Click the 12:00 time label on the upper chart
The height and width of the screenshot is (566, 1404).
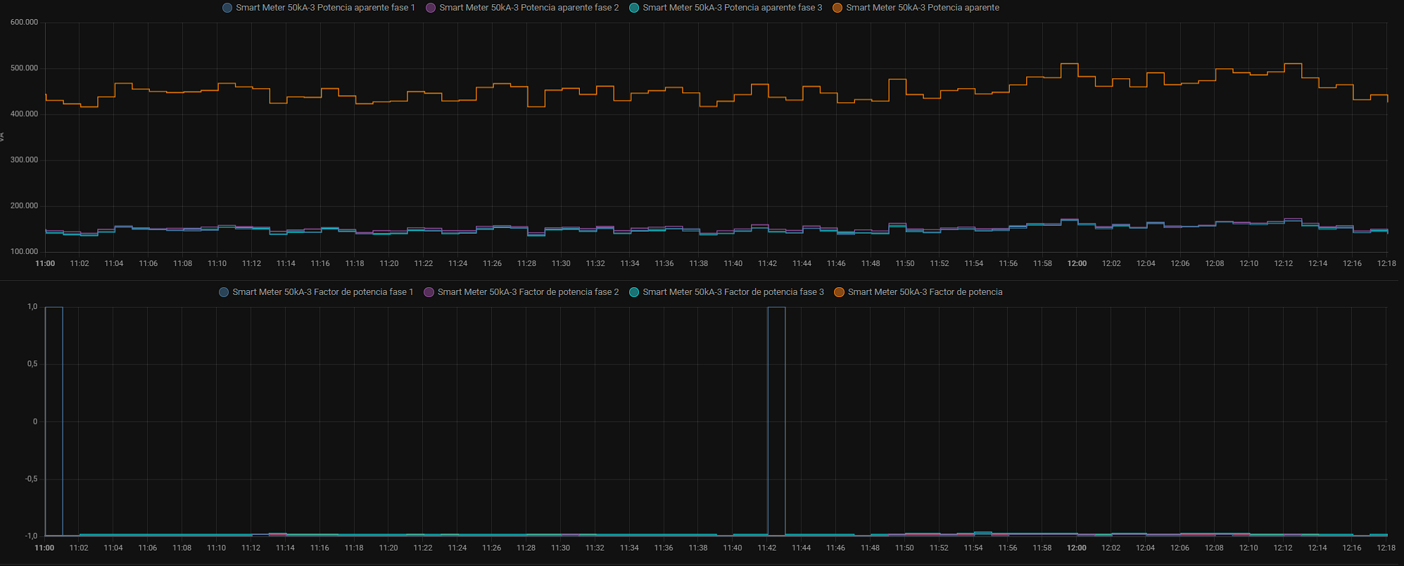point(1077,263)
